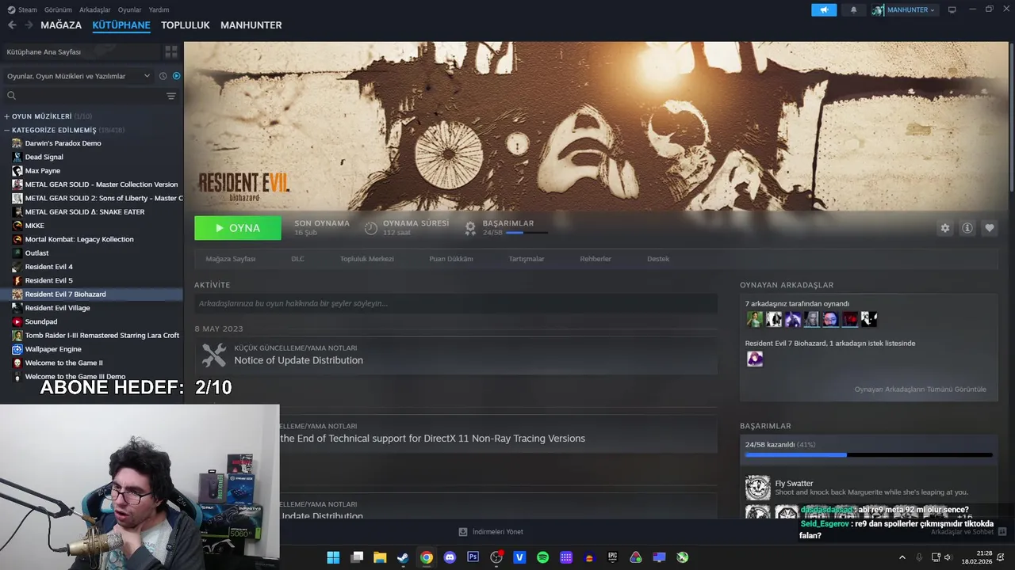Viewport: 1015px width, 570px height.
Task: Select Max Payne in the library
Action: point(42,171)
